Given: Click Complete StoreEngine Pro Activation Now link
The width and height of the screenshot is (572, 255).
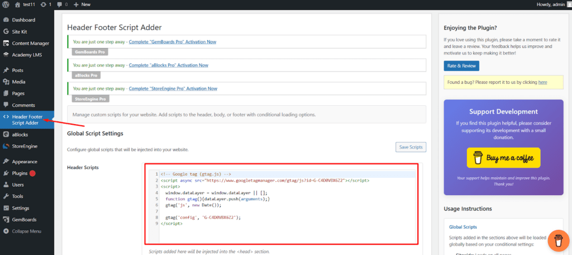Looking at the screenshot, I should 173,88.
